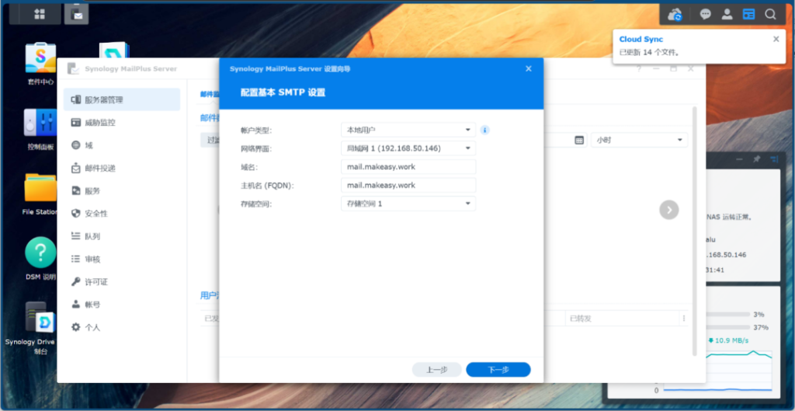Click info icon beside account type

click(484, 131)
